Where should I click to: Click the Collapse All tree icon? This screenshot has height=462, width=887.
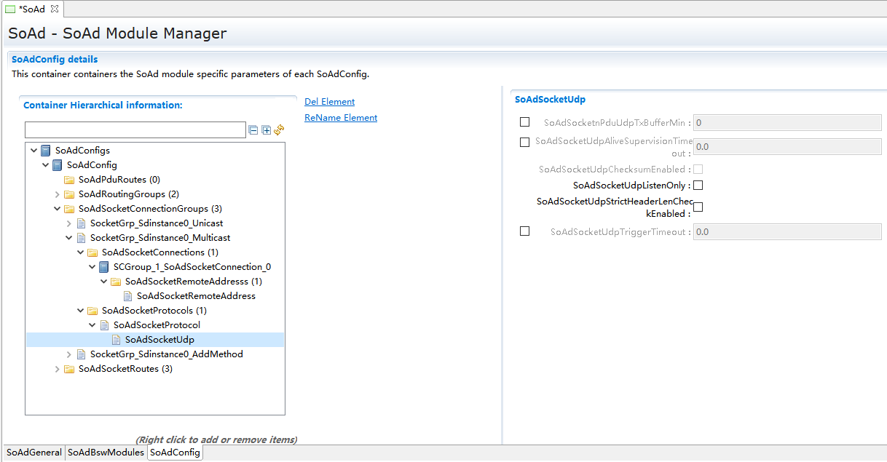click(253, 130)
